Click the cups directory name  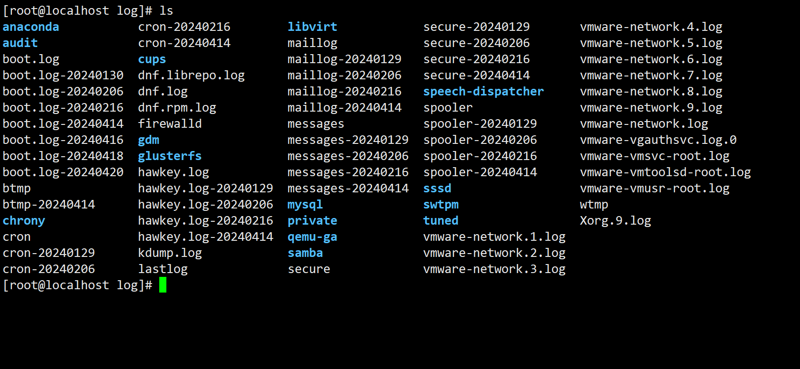coord(152,59)
